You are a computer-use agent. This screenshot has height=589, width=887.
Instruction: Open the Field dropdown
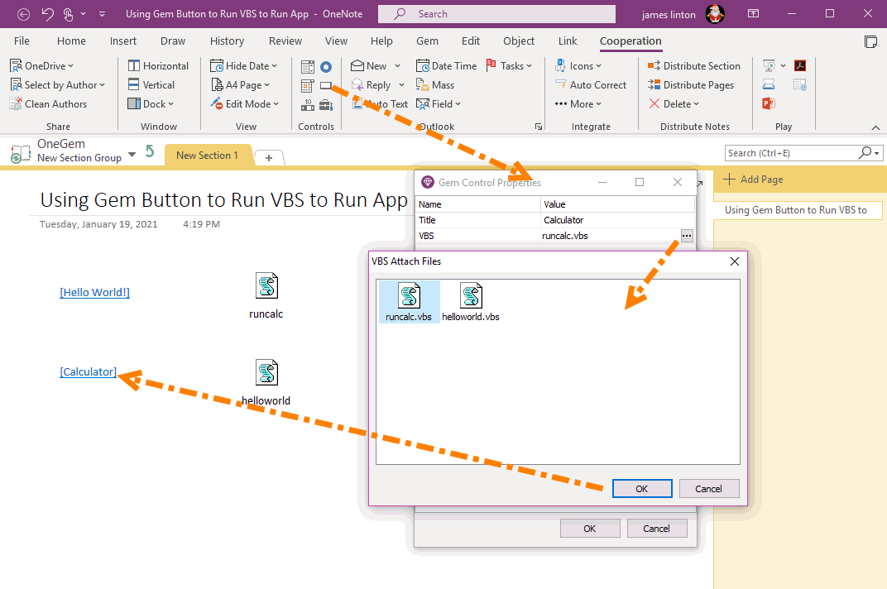click(439, 104)
